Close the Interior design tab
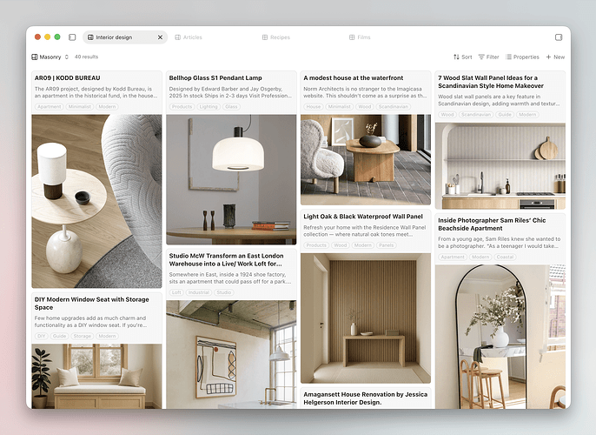The height and width of the screenshot is (435, 596). pyautogui.click(x=160, y=37)
